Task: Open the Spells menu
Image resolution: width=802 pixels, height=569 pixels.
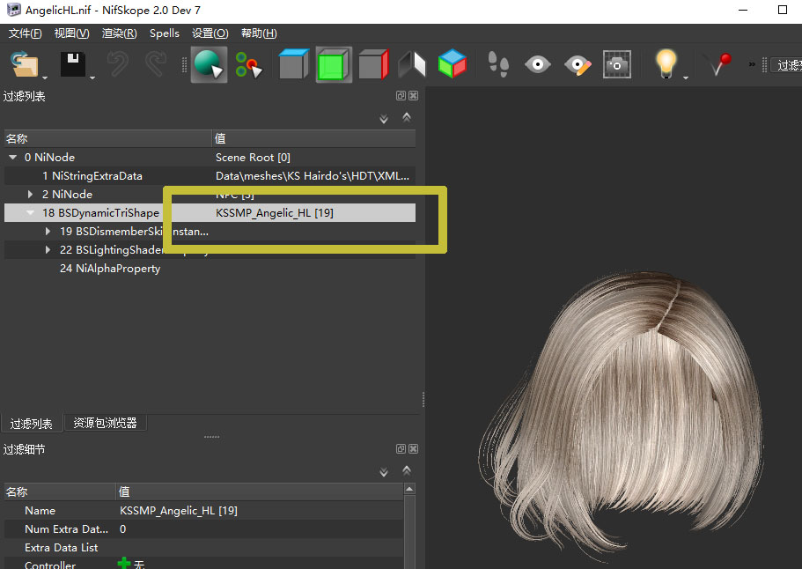Action: [164, 33]
